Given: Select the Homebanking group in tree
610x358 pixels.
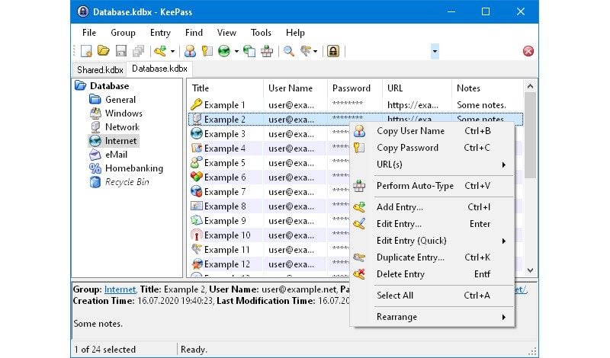Looking at the screenshot, I should click(133, 168).
